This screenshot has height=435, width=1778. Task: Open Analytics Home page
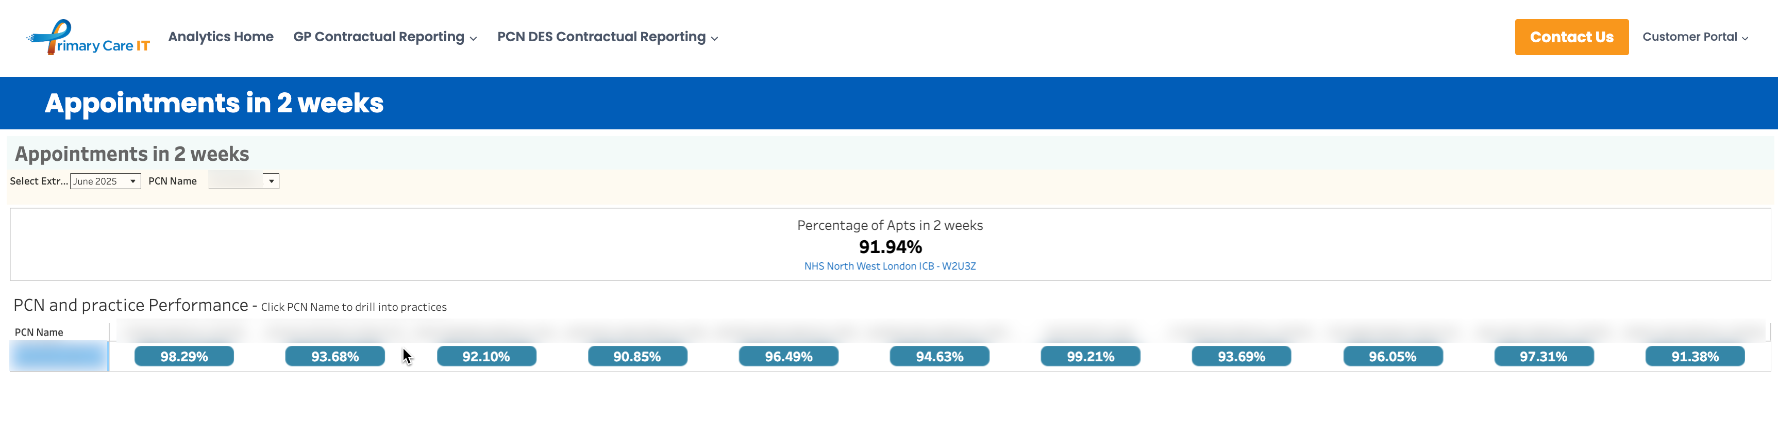point(220,37)
